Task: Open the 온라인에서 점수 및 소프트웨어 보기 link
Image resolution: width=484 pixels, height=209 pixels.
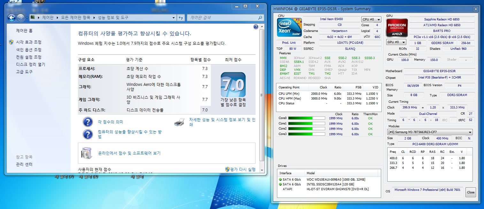Action: pyautogui.click(x=129, y=153)
